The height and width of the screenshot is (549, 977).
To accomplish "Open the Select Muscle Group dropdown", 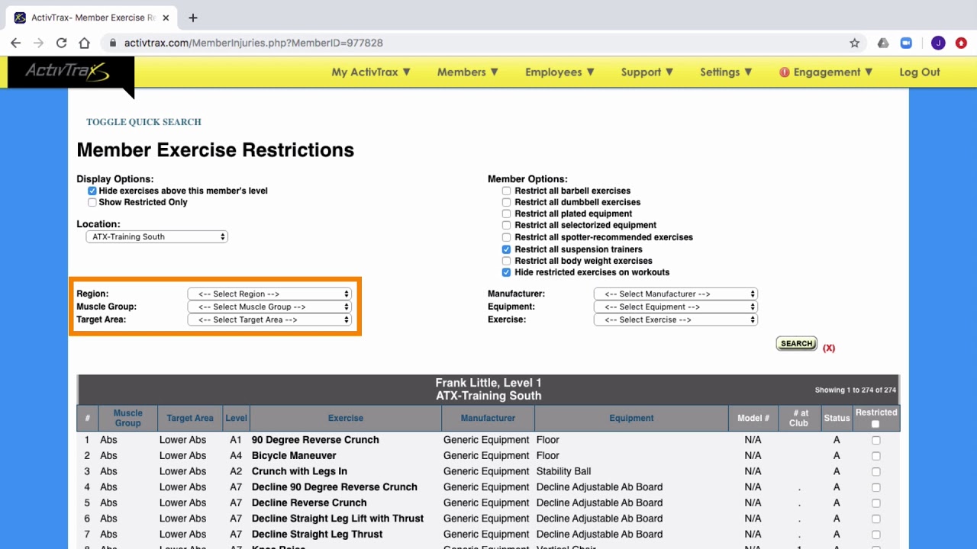I will tap(269, 307).
